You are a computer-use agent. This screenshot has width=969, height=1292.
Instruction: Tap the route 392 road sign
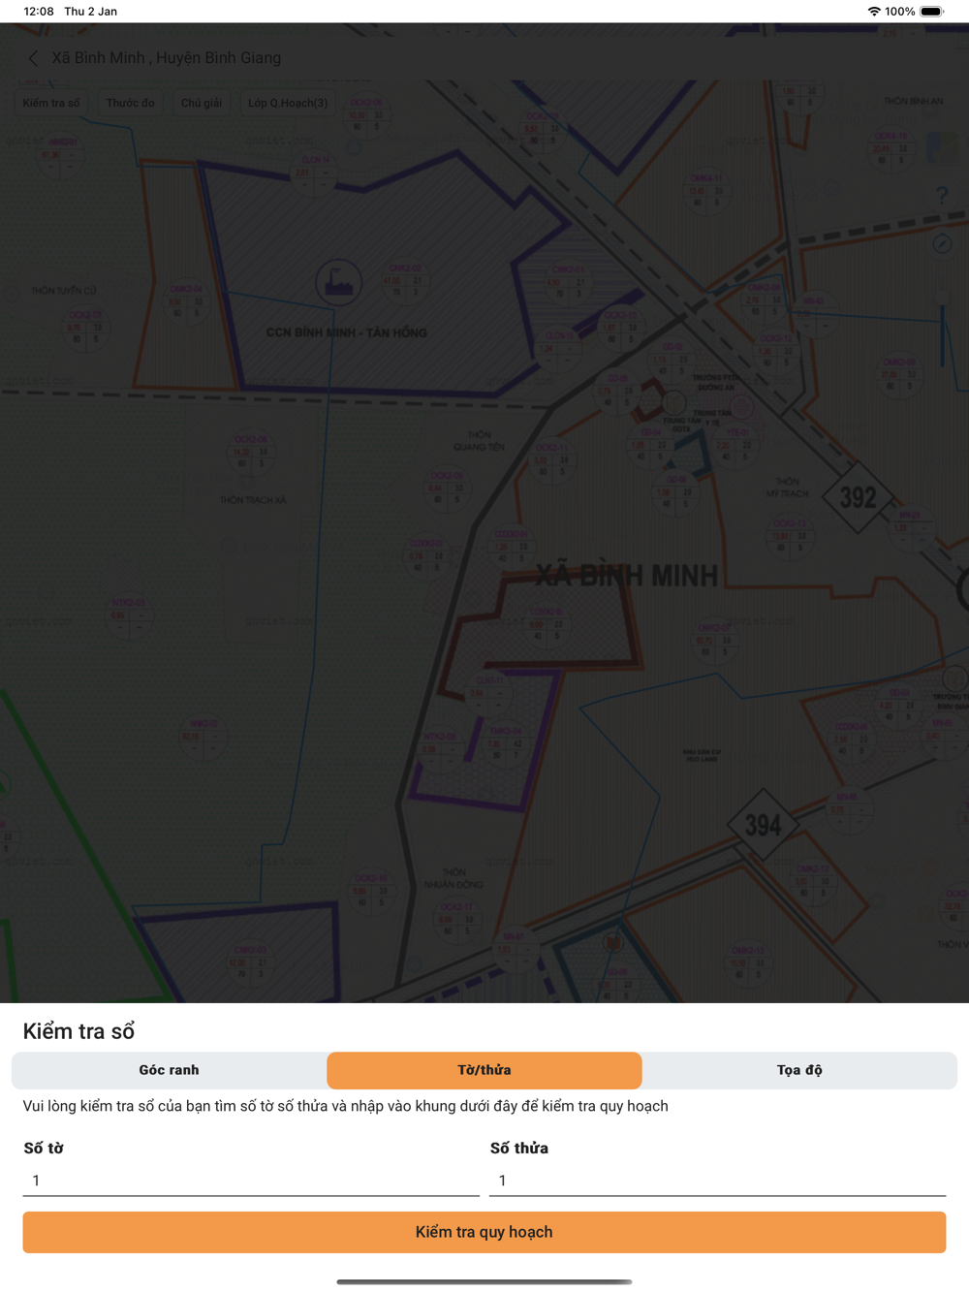click(858, 497)
